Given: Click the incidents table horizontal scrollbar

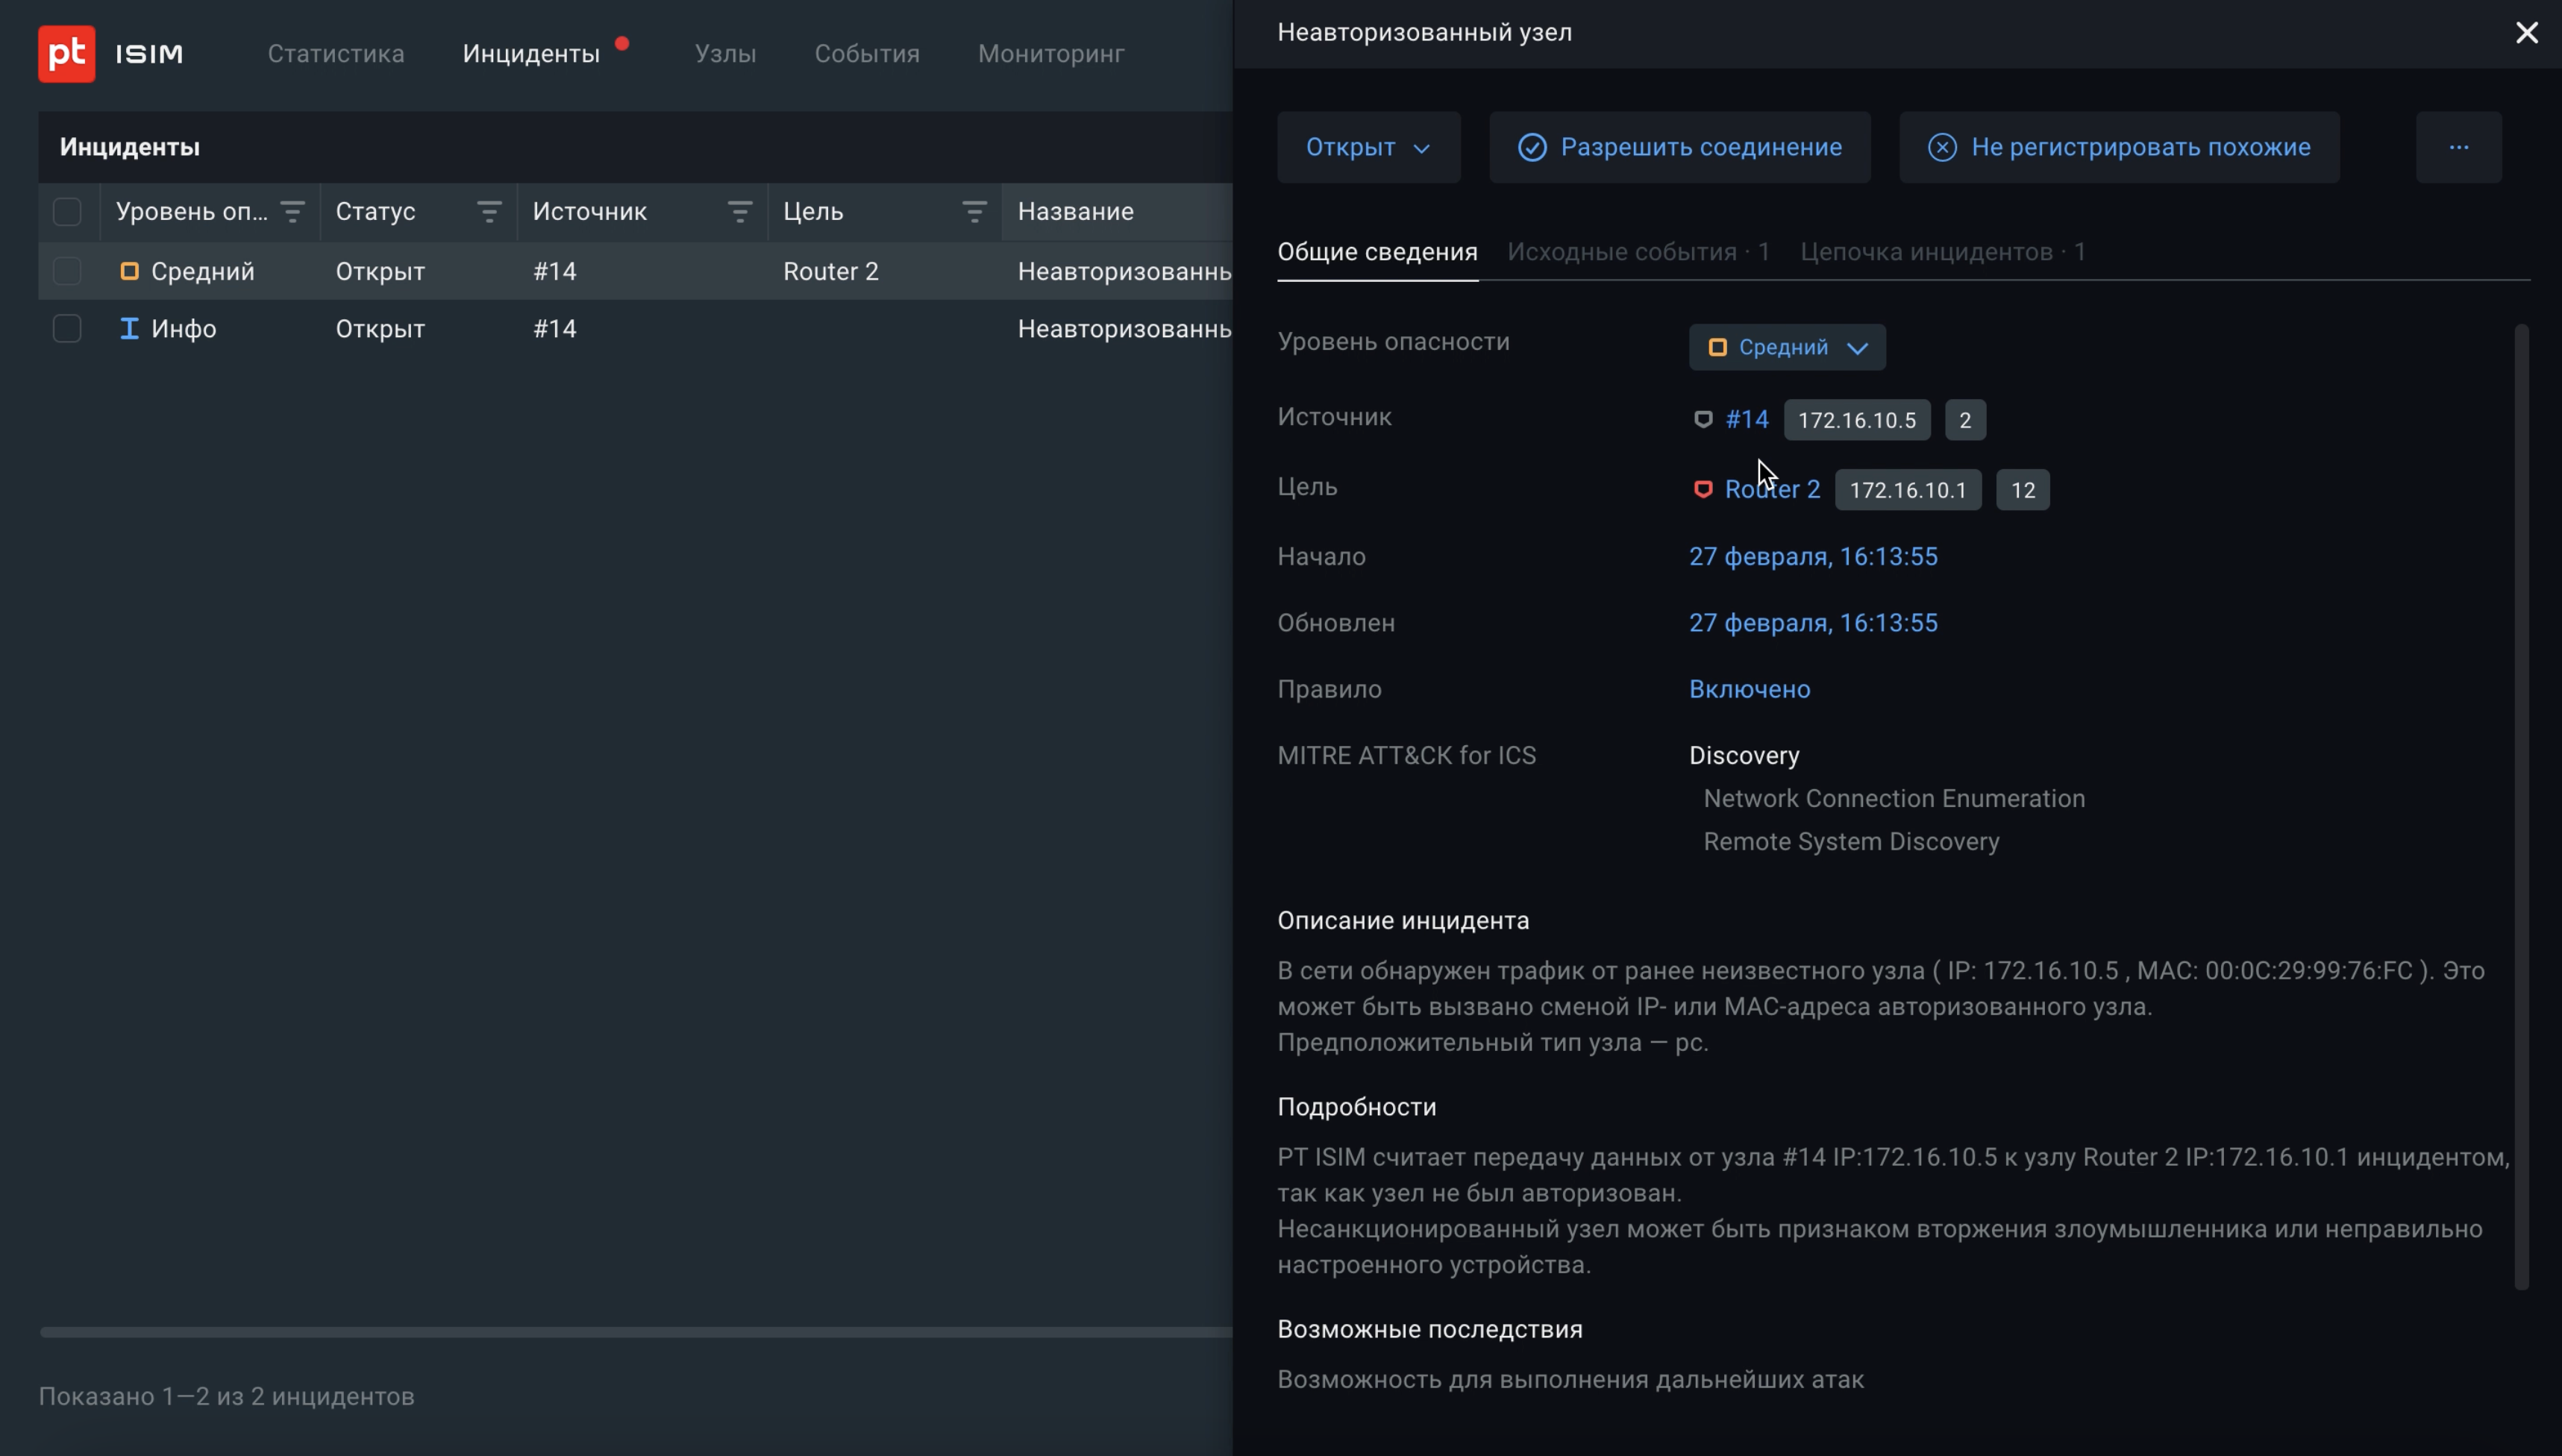Looking at the screenshot, I should click(x=636, y=1332).
